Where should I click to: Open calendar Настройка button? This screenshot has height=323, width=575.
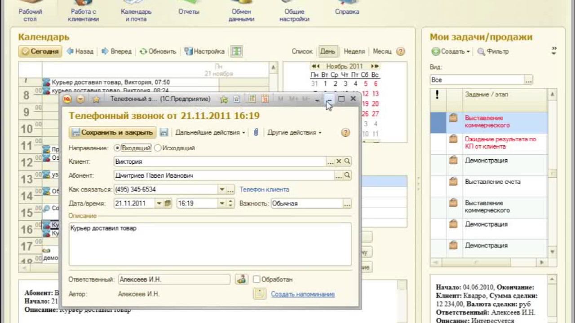click(x=204, y=51)
